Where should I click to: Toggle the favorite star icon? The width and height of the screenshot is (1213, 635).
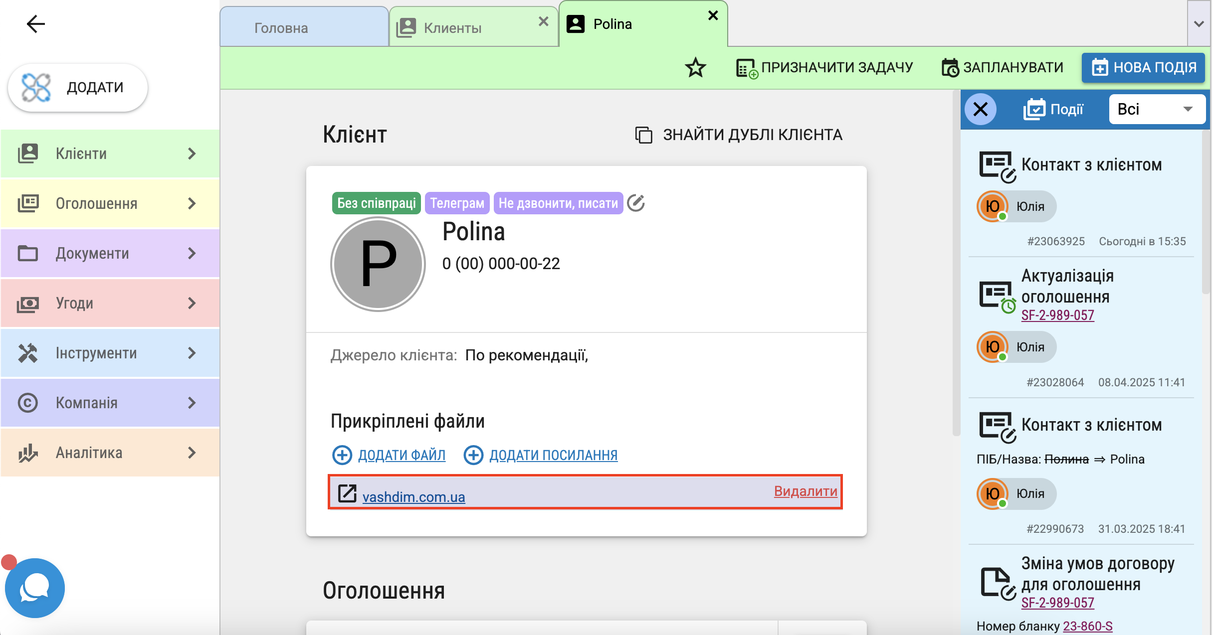coord(695,67)
